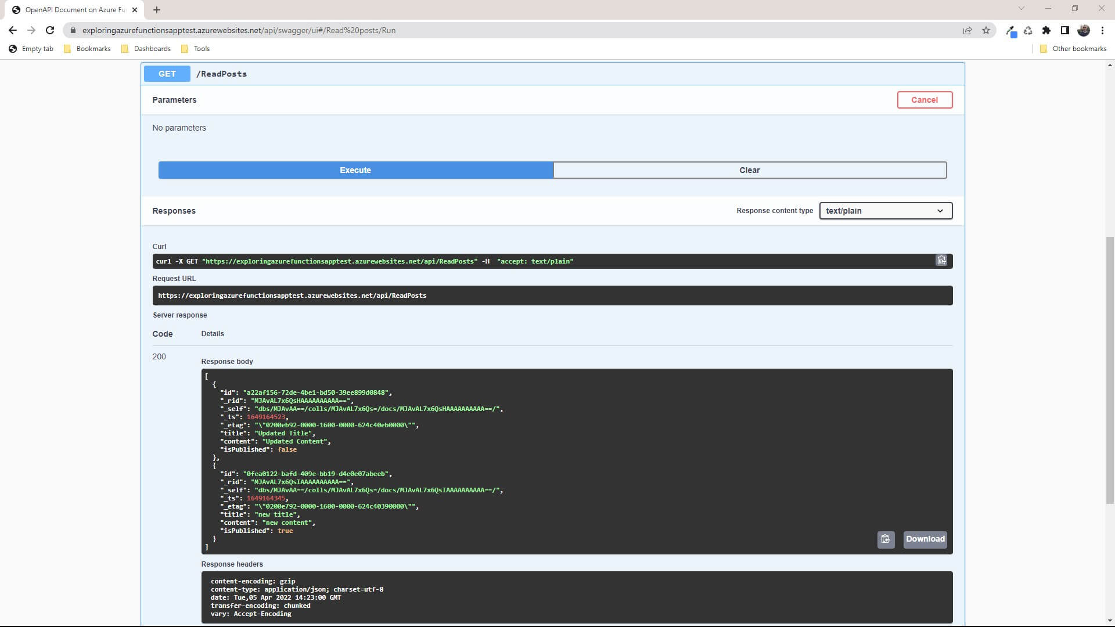Click the Cancel button

925,100
